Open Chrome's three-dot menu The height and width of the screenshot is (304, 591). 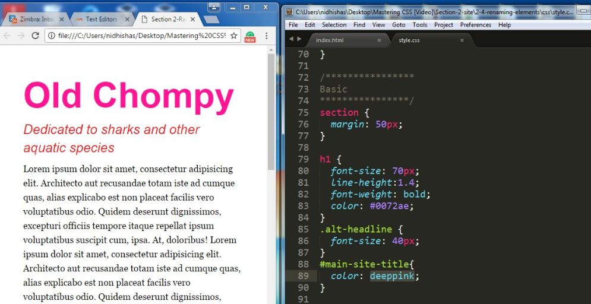[267, 36]
